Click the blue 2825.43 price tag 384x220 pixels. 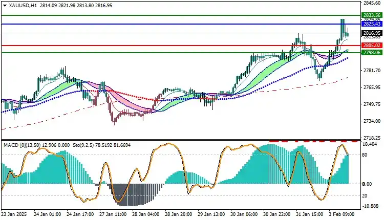coord(371,24)
